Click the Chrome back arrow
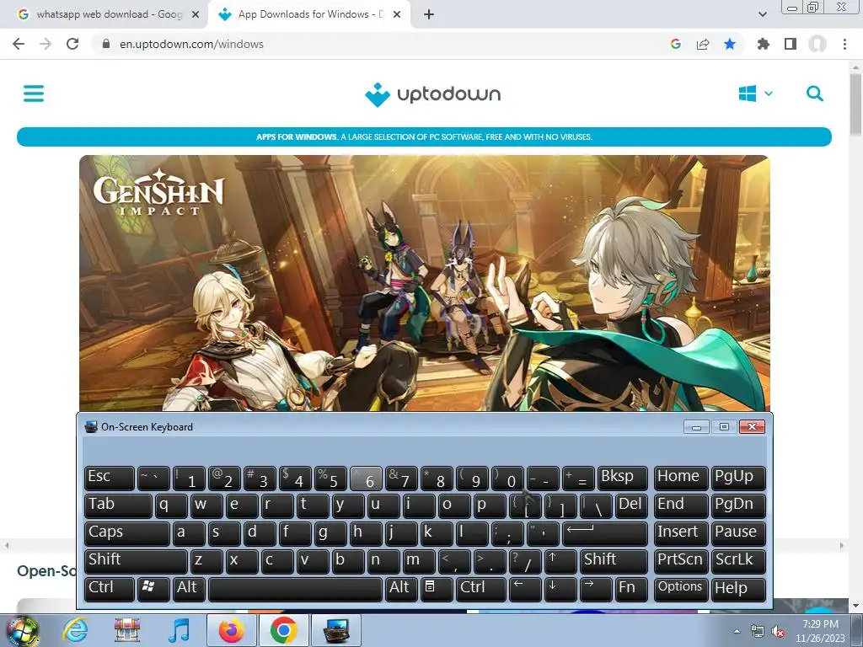 click(x=19, y=44)
